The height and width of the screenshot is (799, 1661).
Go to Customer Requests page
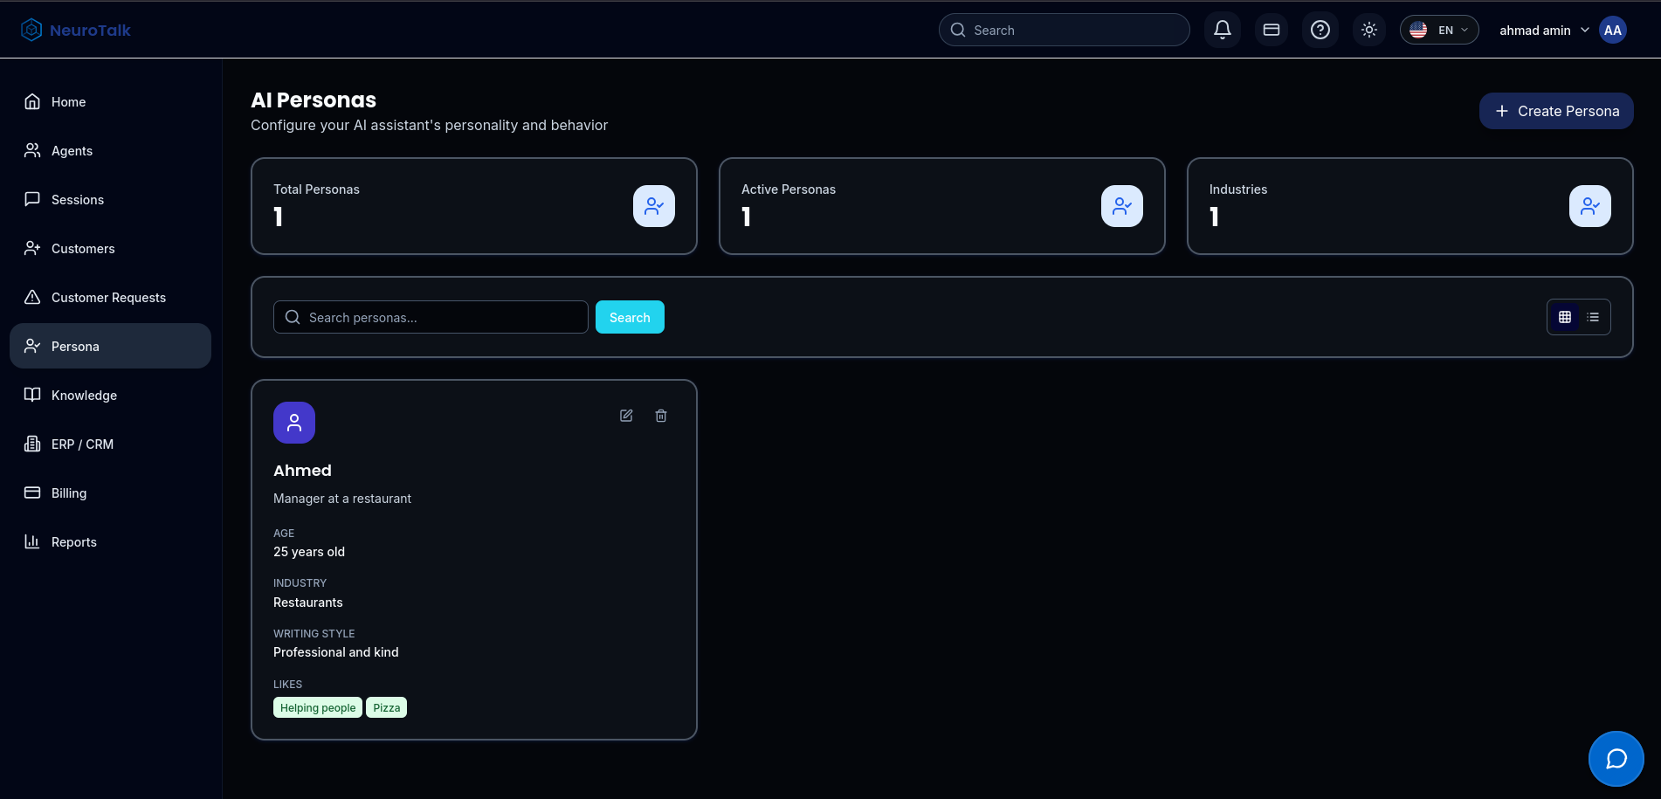(108, 297)
